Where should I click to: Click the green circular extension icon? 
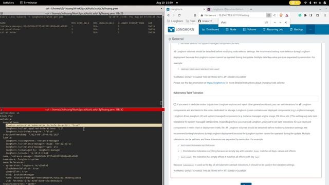click(300, 15)
